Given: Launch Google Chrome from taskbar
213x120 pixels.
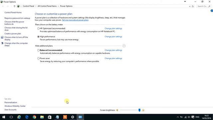Looking at the screenshot, I should (x=34, y=117).
